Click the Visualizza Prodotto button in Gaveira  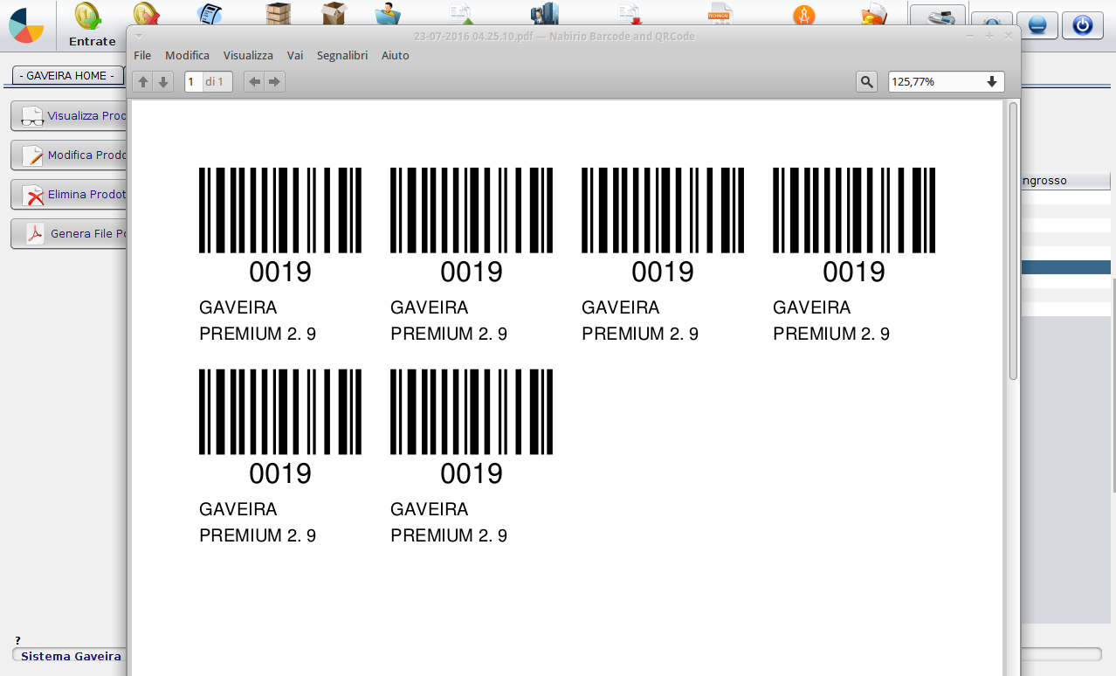(70, 115)
